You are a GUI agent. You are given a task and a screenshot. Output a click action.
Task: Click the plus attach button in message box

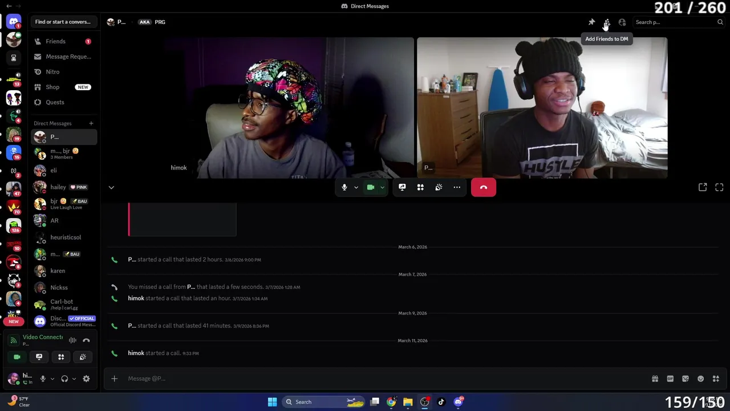click(x=114, y=378)
